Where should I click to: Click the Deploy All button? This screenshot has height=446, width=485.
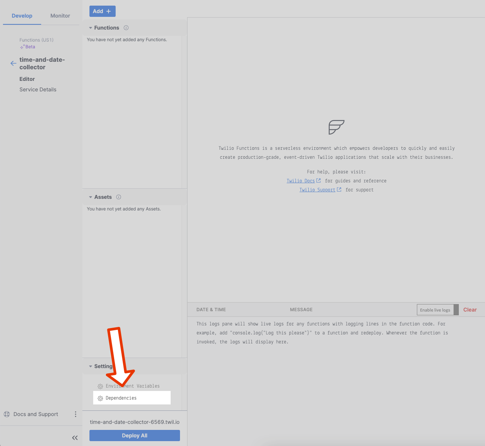(135, 436)
